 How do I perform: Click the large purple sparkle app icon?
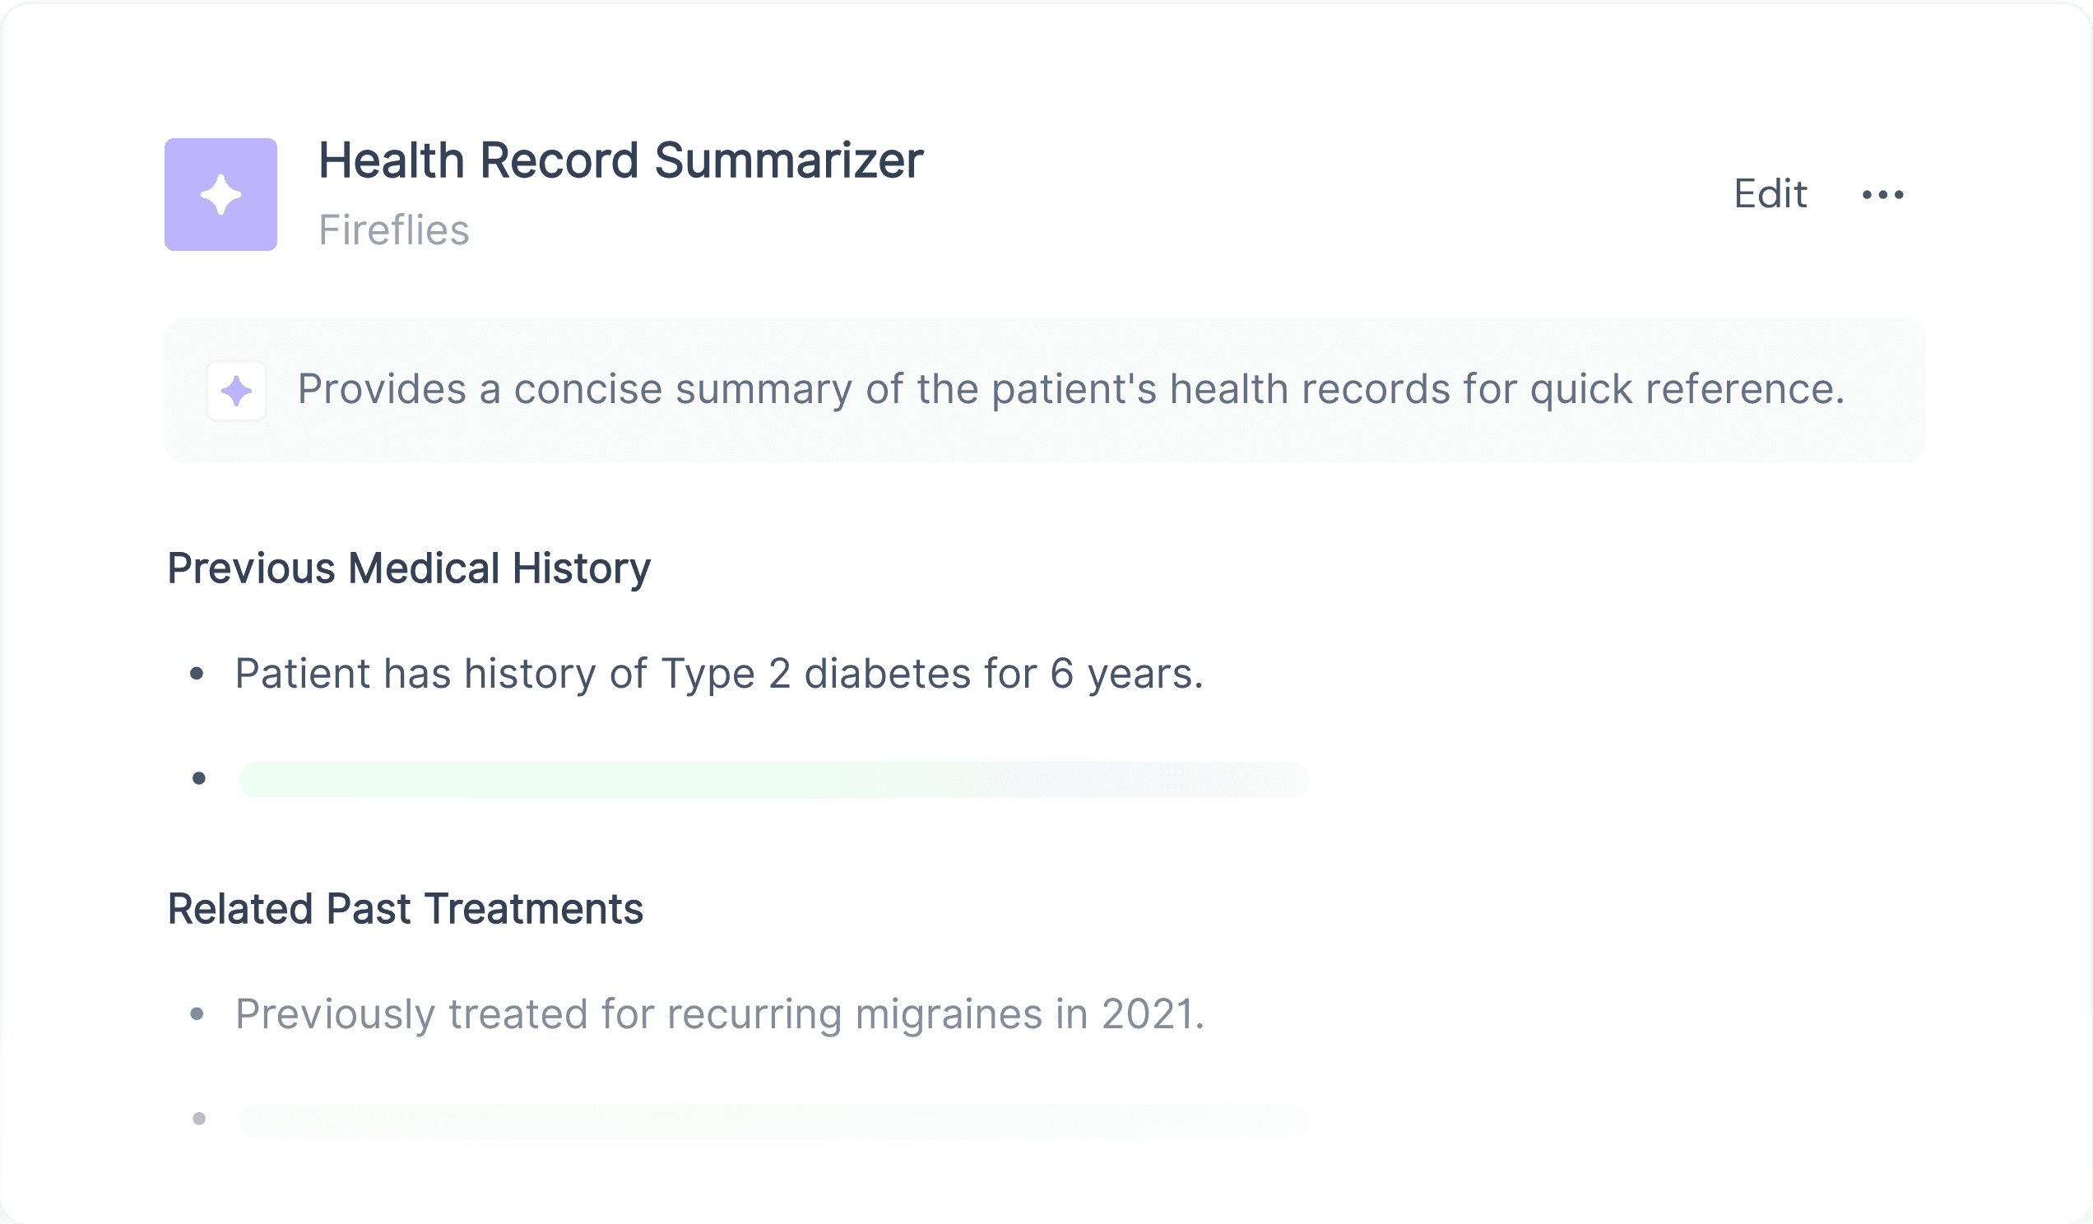[221, 194]
